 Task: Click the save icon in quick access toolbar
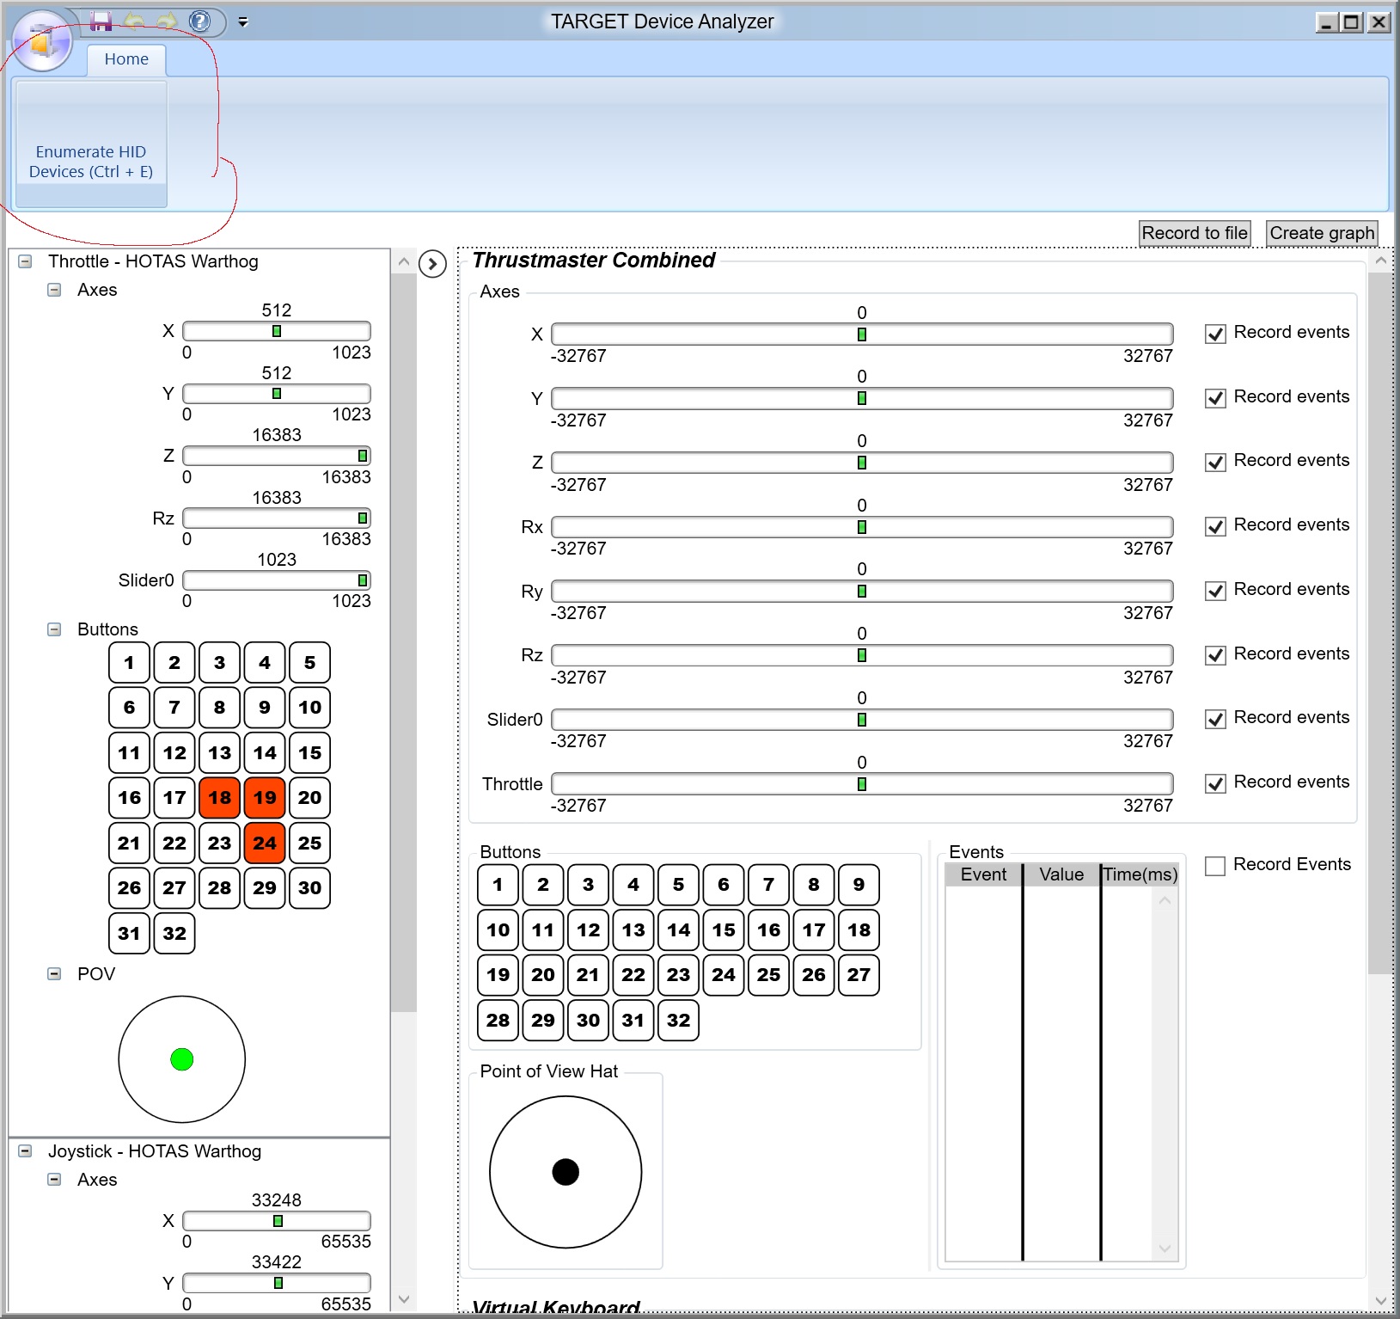(101, 21)
